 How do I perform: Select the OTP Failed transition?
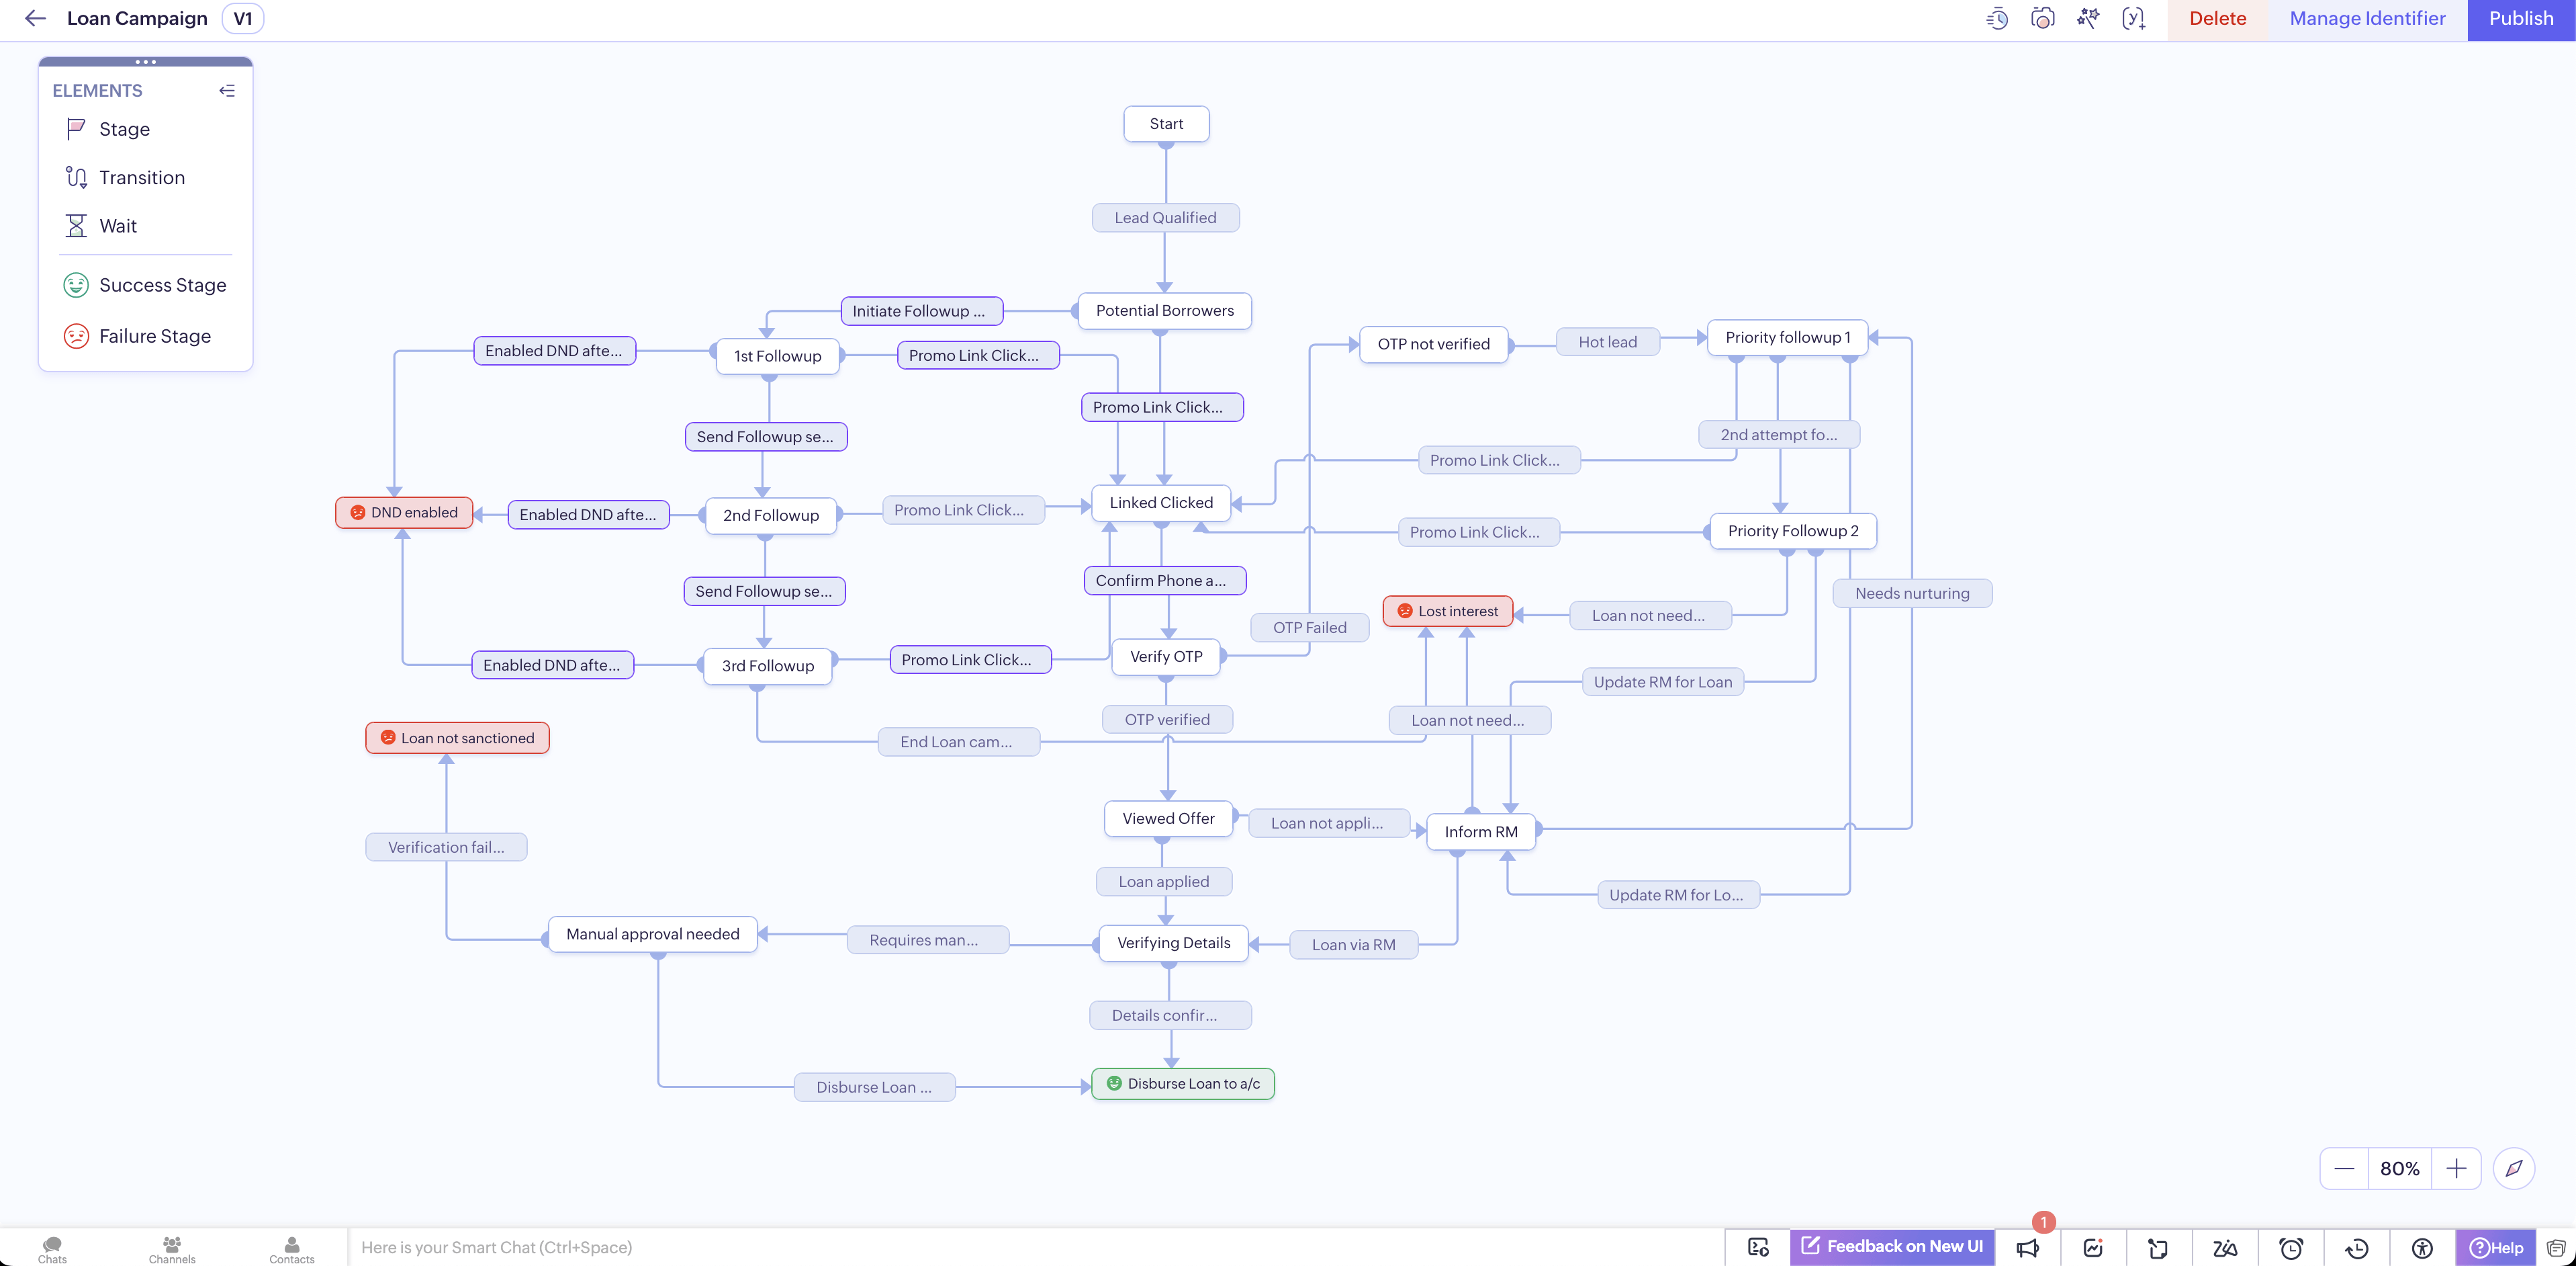[x=1310, y=628]
